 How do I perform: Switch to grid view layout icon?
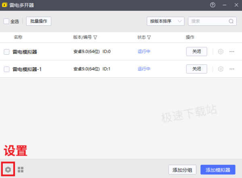pos(21,170)
